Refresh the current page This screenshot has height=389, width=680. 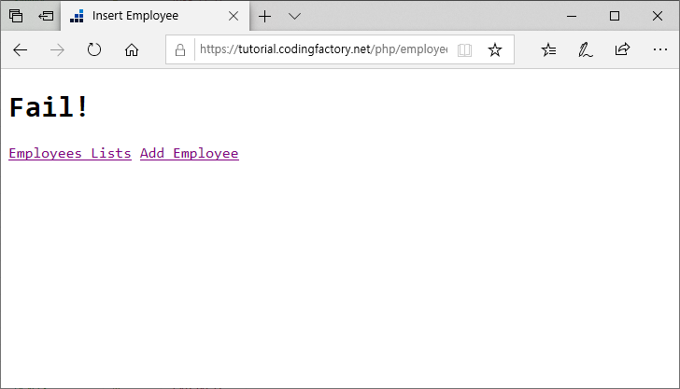click(94, 49)
